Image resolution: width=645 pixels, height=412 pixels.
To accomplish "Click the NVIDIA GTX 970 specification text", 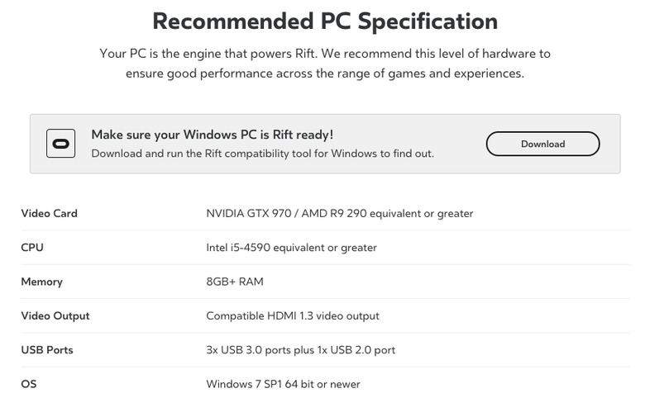I will (339, 213).
